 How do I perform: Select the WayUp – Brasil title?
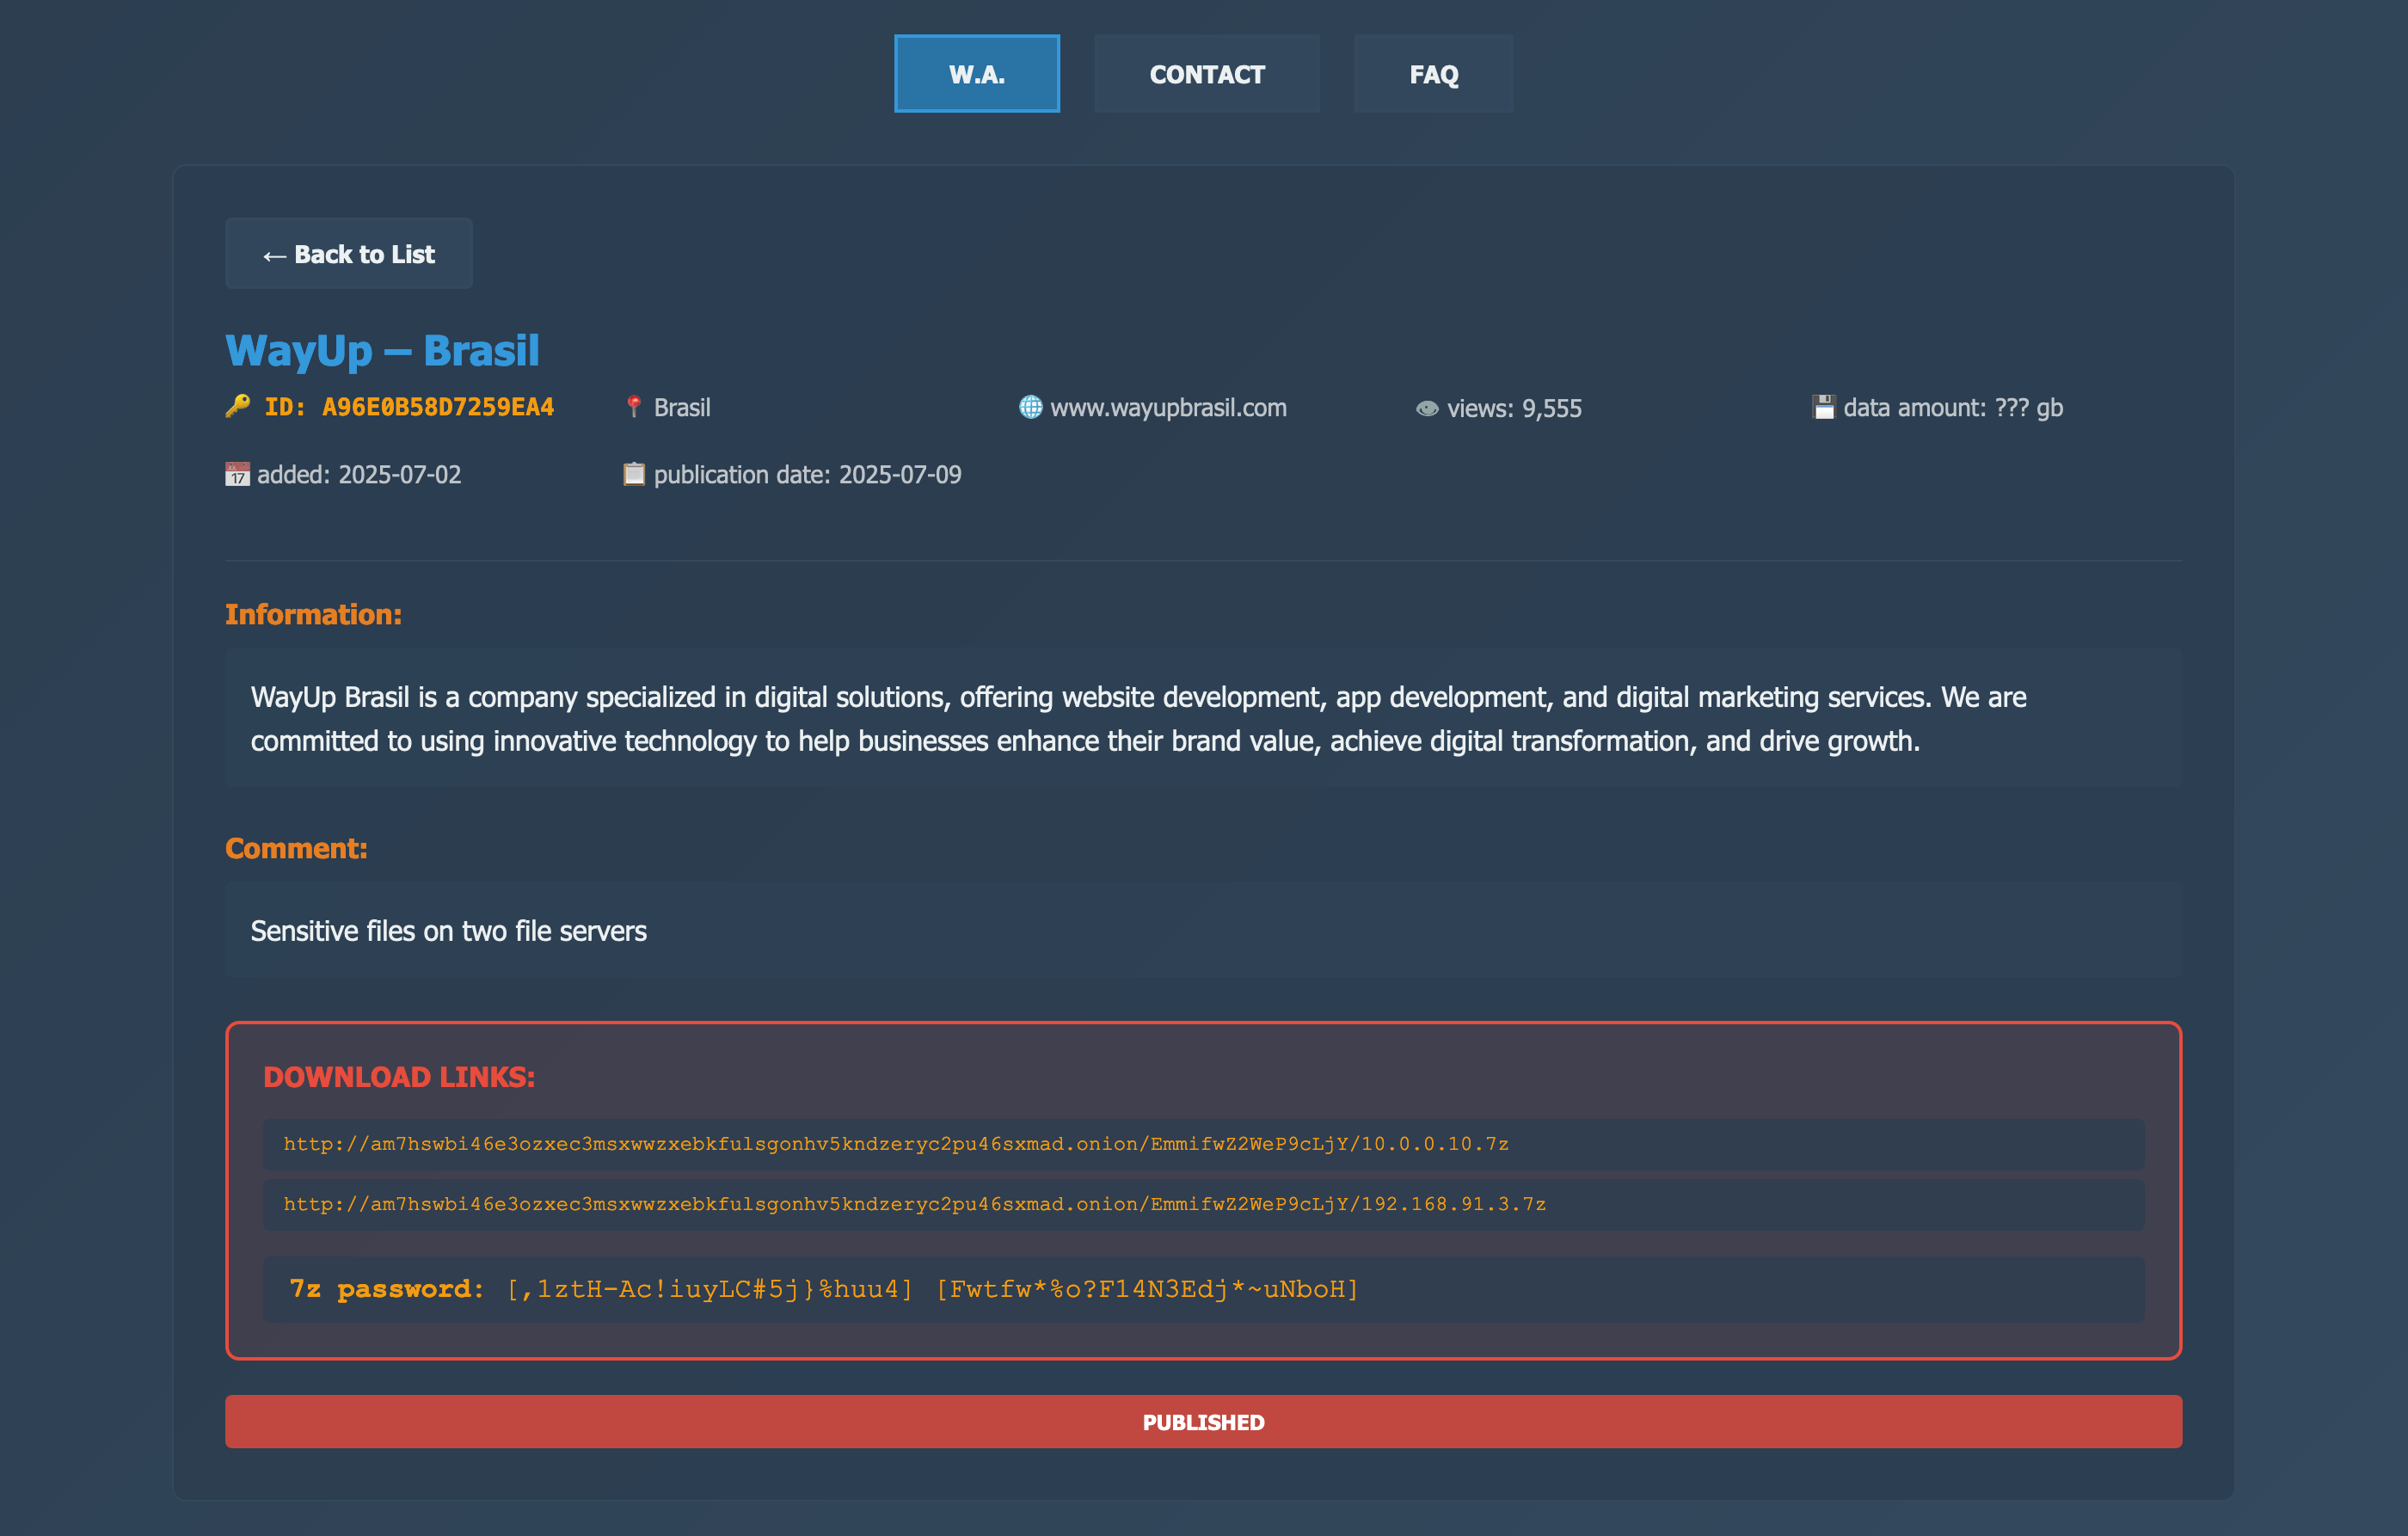[382, 350]
